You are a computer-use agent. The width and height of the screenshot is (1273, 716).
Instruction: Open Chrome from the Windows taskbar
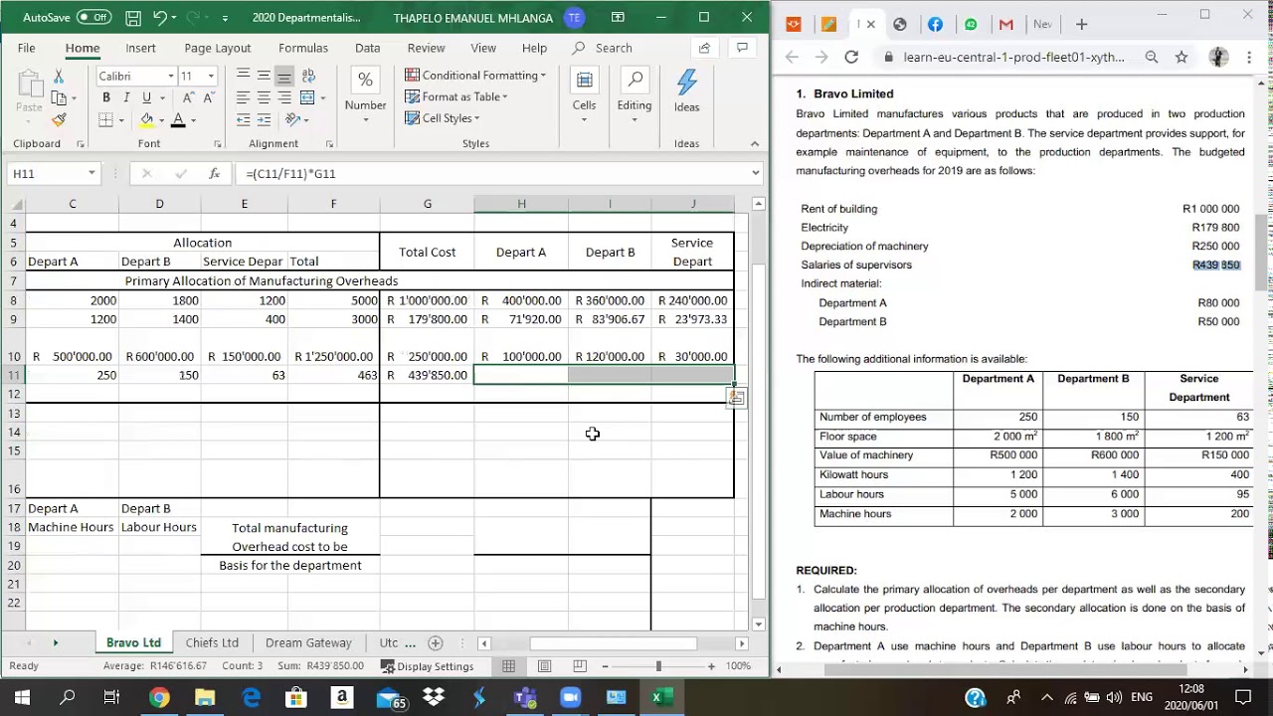click(159, 698)
